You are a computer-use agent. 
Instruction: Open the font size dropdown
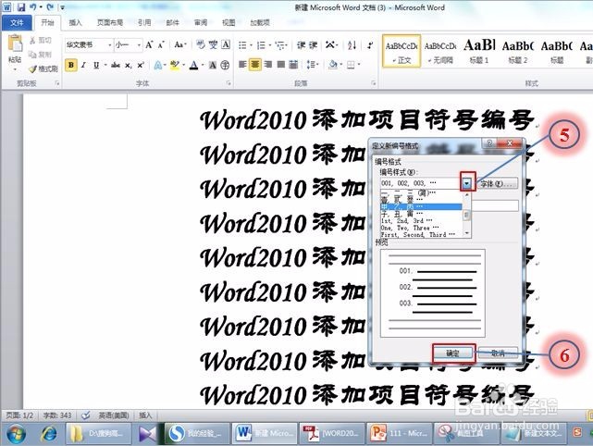(139, 45)
